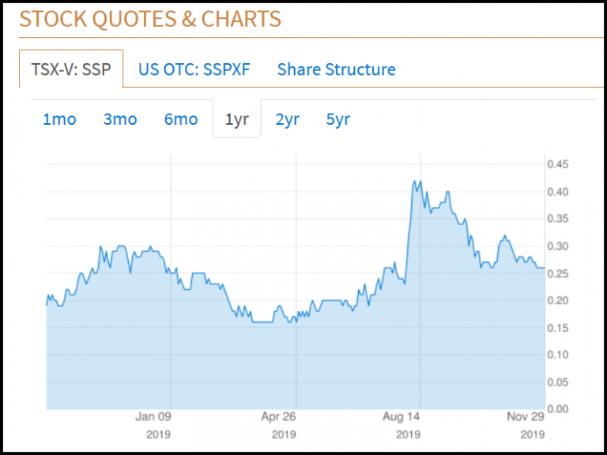The image size is (607, 455).
Task: Click the 0.10 price axis label
Action: tap(558, 355)
